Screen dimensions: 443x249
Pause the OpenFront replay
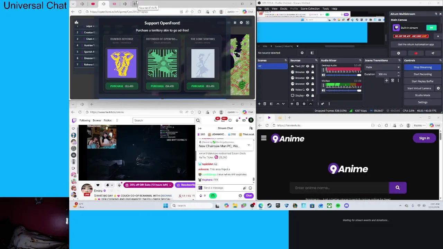[x=235, y=22]
